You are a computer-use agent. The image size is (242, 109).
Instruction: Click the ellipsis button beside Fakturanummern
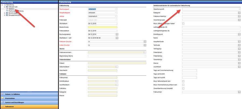pyautogui.click(x=145, y=52)
